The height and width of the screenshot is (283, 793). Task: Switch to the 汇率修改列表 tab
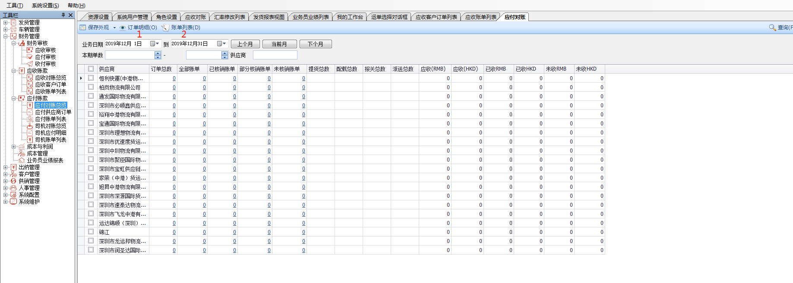pos(229,17)
